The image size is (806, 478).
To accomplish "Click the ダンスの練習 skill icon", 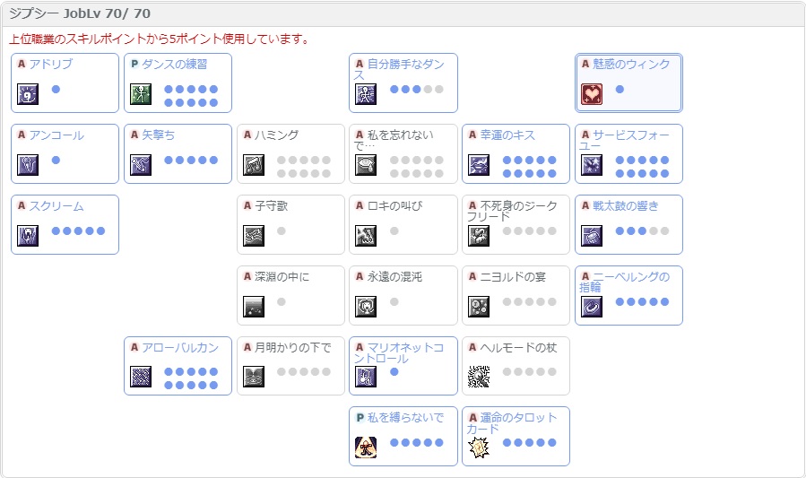I will [141, 94].
